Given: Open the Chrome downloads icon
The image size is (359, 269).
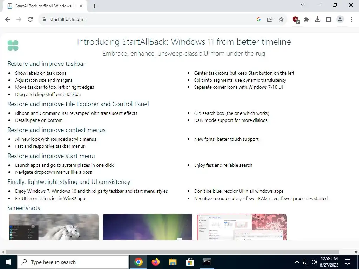Looking at the screenshot, I should (x=318, y=20).
